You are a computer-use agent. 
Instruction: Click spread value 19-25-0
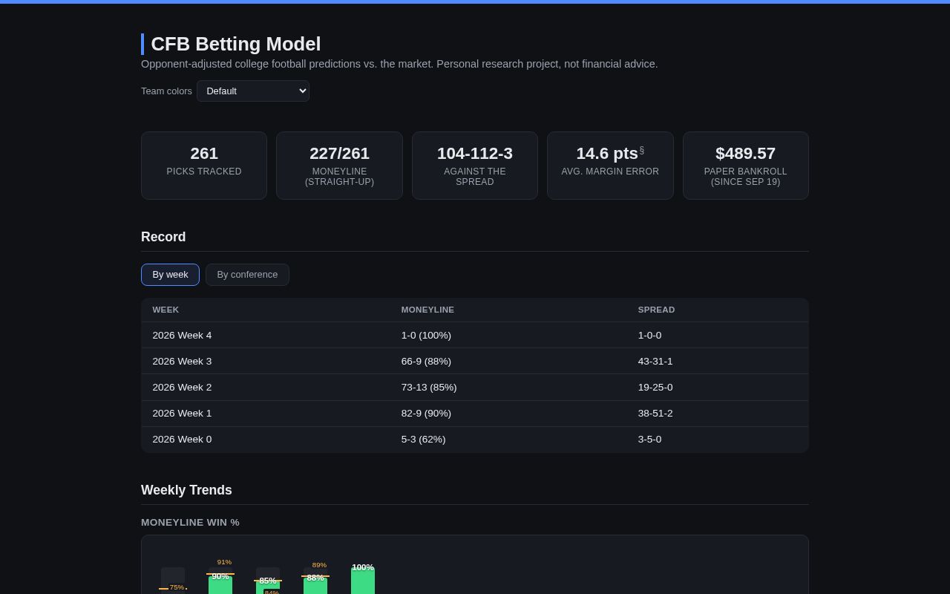(655, 388)
